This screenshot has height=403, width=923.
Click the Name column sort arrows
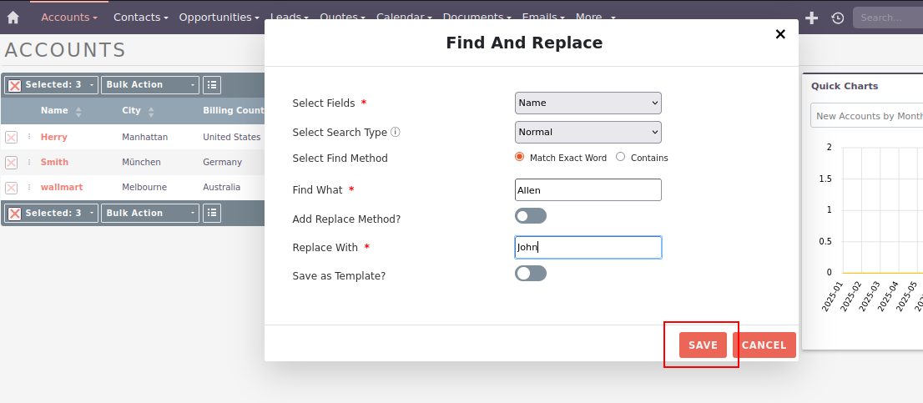pos(78,111)
